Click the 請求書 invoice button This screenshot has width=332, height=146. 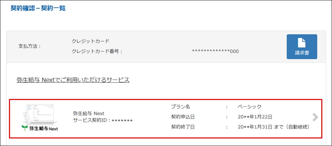pyautogui.click(x=302, y=47)
